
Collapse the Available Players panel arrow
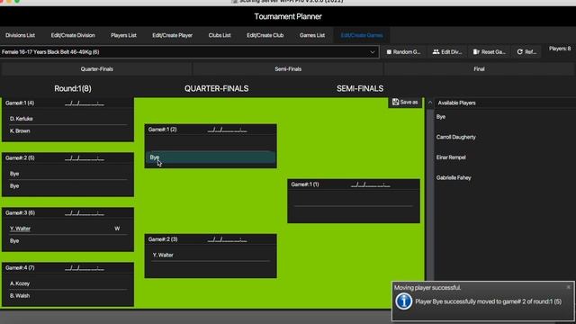[x=430, y=103]
